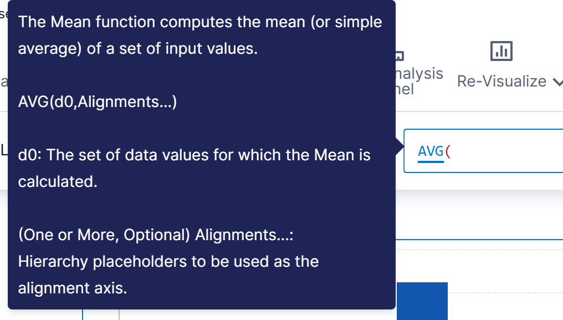Click the optional Alignments parameter heading
Image resolution: width=563 pixels, height=320 pixels.
point(156,235)
